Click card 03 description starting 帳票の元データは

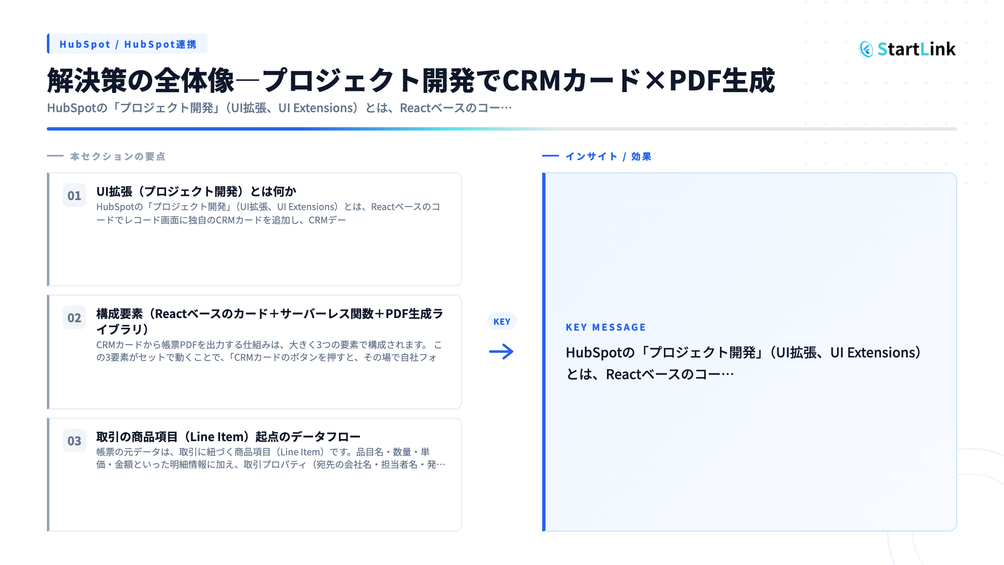click(271, 458)
